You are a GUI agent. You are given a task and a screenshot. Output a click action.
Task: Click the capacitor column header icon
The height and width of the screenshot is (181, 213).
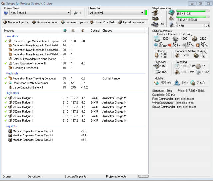pos(83,31)
